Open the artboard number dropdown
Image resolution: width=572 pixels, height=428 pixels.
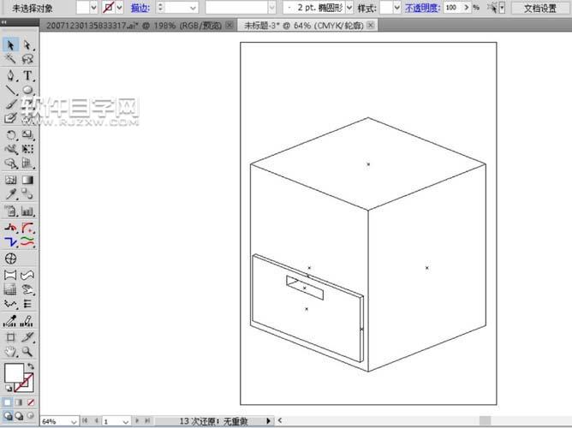click(126, 422)
